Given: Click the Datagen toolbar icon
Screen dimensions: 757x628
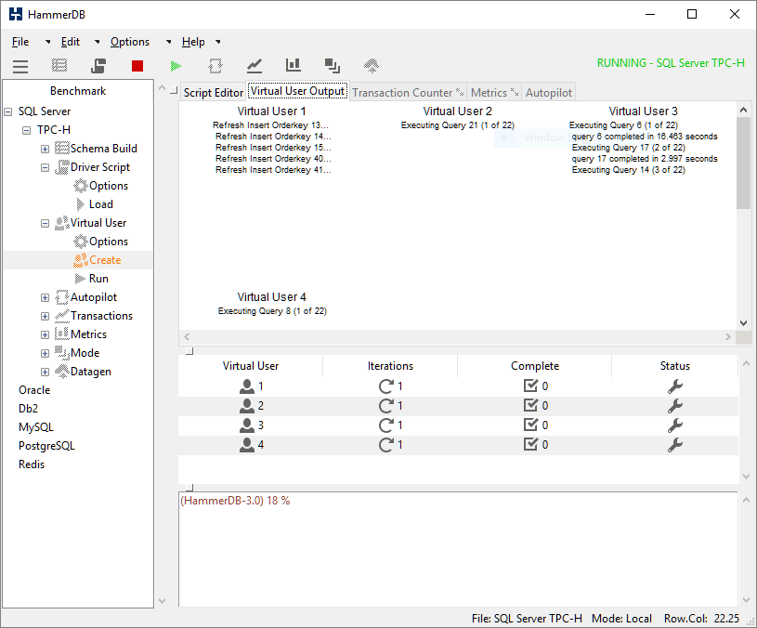Looking at the screenshot, I should (372, 66).
